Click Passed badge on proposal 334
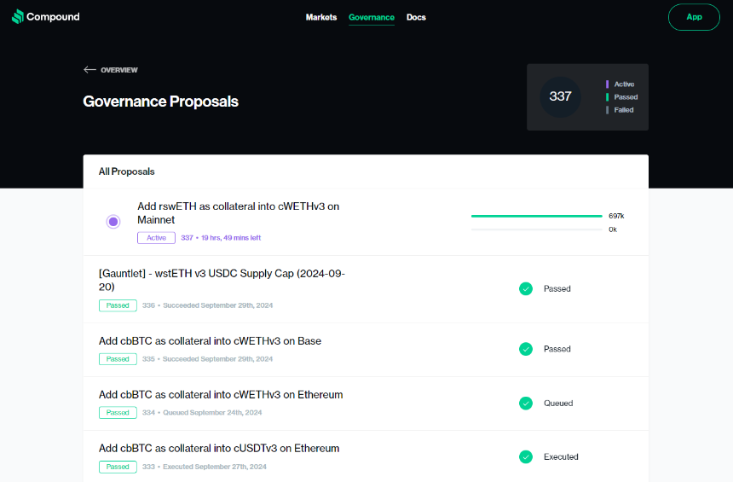Viewport: 733px width, 482px height. click(x=118, y=413)
